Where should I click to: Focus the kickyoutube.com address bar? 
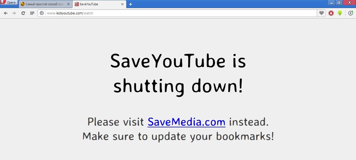(181, 13)
